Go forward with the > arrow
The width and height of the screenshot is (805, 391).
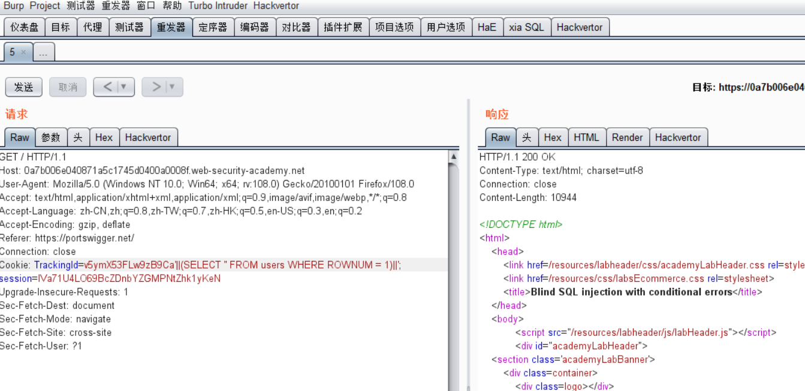tap(156, 87)
